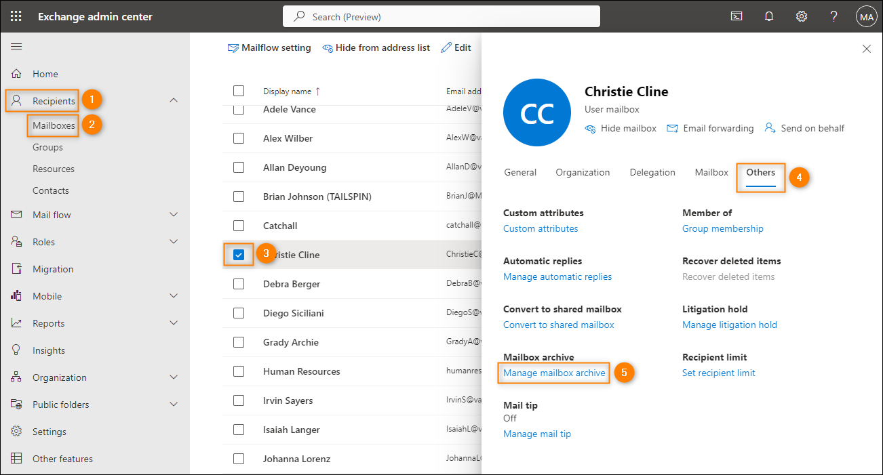Check the box next to Debra Berger

(239, 284)
